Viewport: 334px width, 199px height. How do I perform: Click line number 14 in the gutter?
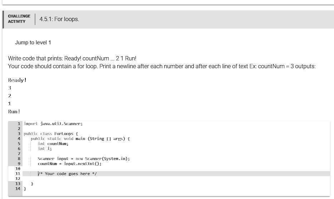click(x=18, y=189)
